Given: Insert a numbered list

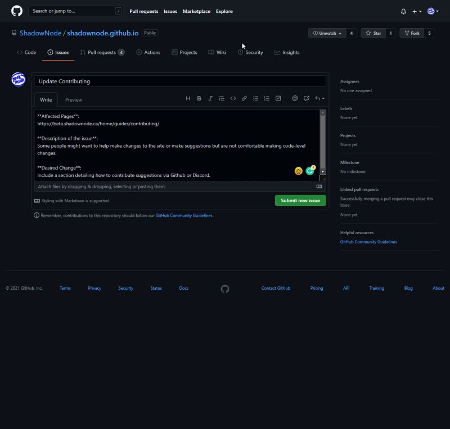Looking at the screenshot, I should click(x=267, y=98).
